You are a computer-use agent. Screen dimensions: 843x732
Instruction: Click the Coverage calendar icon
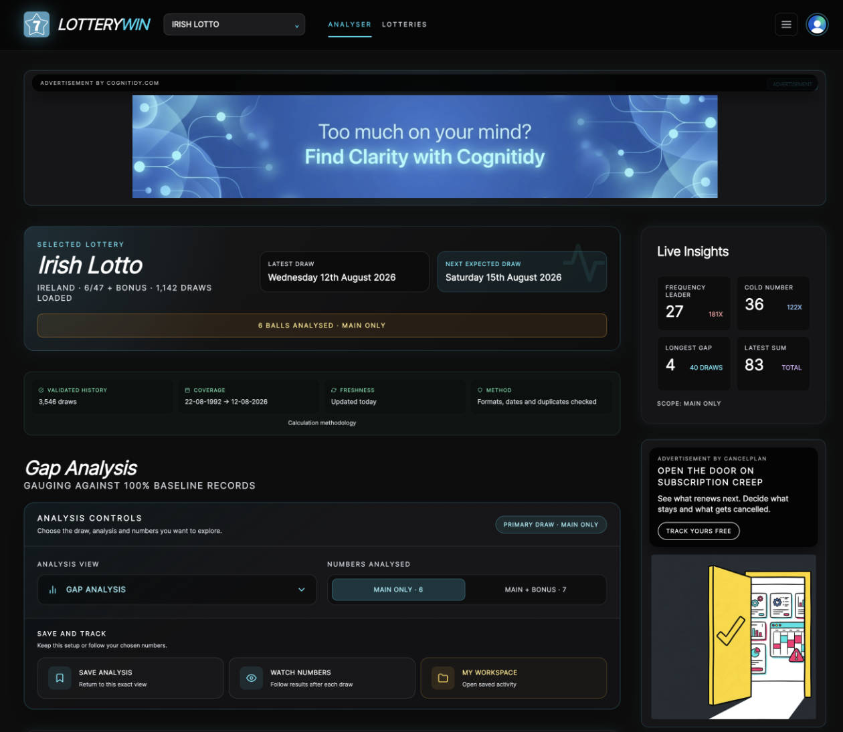coord(187,390)
